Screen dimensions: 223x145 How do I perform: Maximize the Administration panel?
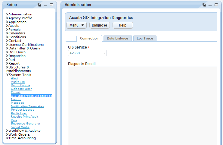[216, 5]
